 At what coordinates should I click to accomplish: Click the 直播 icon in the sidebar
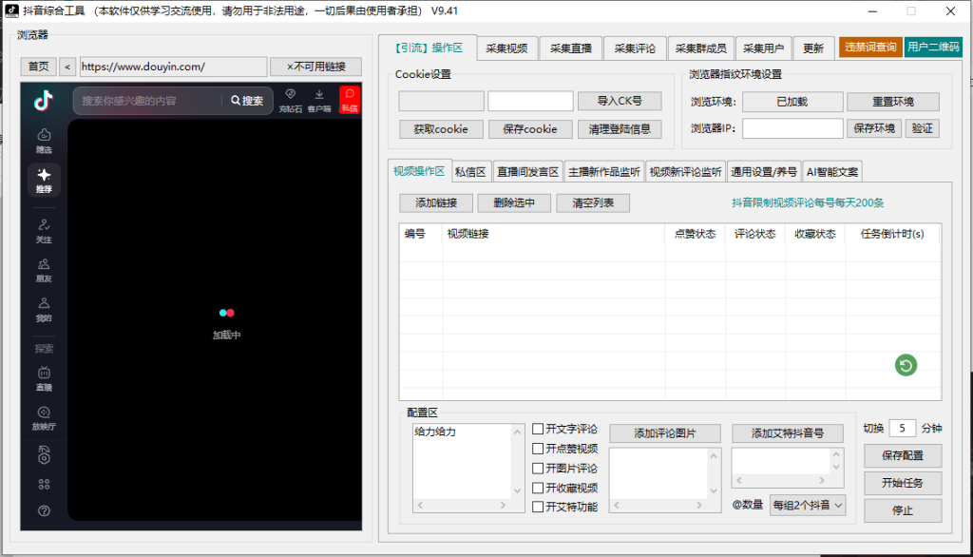tap(44, 378)
